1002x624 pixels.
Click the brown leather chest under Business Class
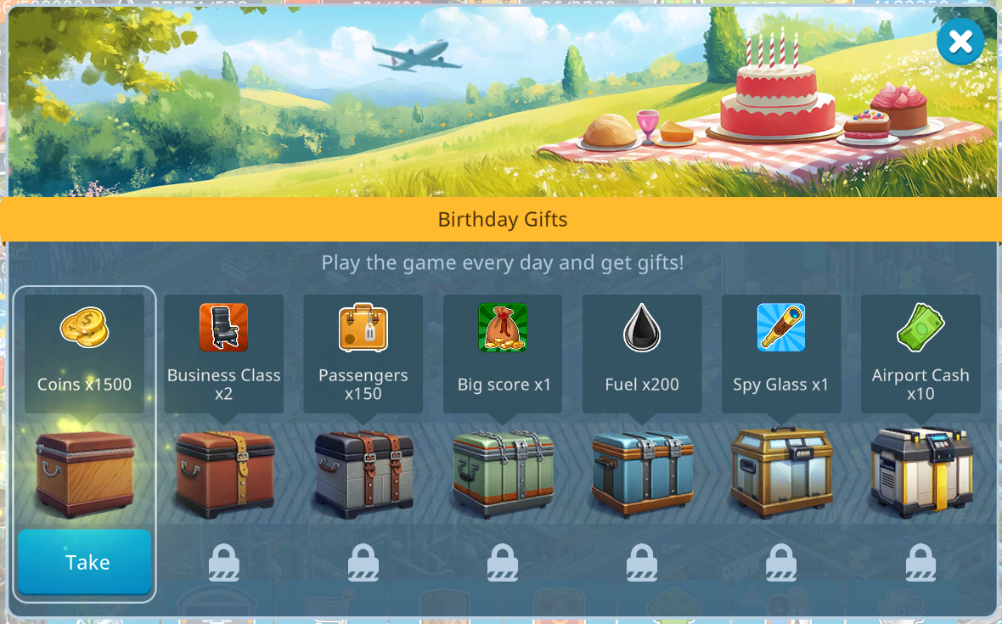(225, 473)
